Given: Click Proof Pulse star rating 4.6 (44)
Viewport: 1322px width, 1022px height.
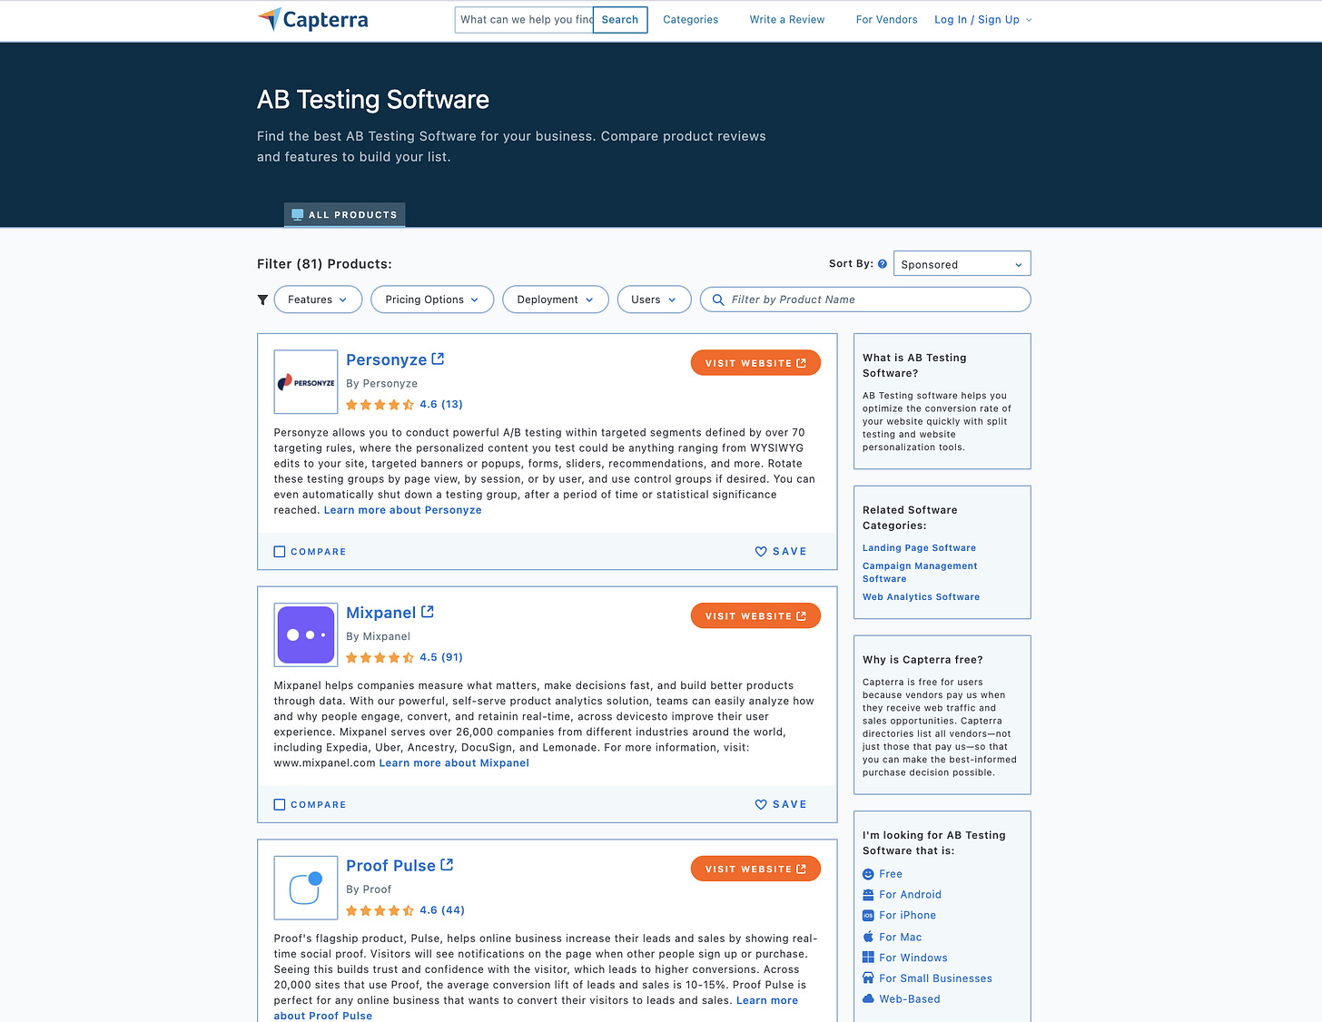Looking at the screenshot, I should pyautogui.click(x=405, y=910).
